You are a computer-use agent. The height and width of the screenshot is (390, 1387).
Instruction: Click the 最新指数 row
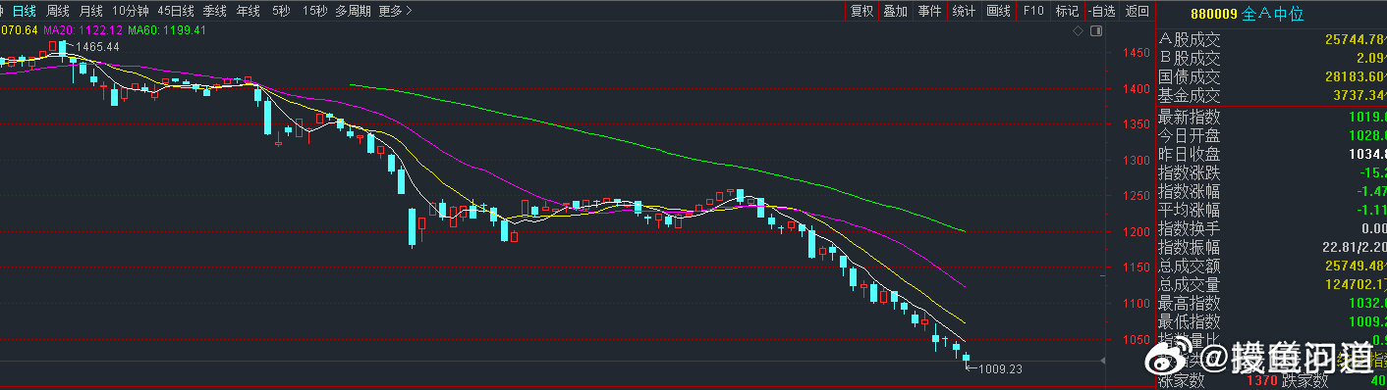point(1272,117)
